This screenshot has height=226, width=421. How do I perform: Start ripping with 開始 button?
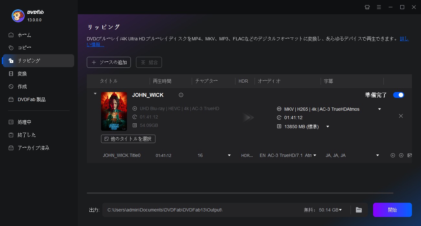(393, 210)
